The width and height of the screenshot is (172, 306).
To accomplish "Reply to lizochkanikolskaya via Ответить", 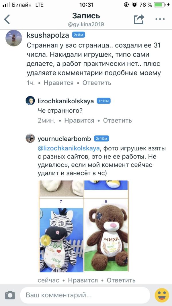I will click(118, 121).
